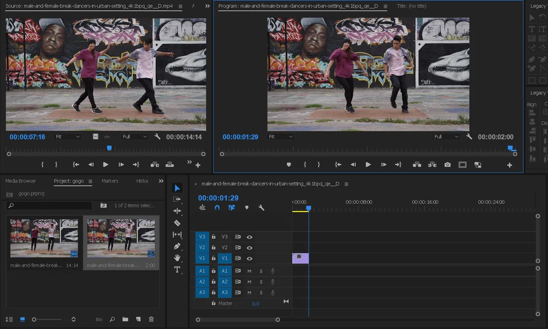This screenshot has width=548, height=329.
Task: Mute the A1 audio track
Action: [249, 271]
